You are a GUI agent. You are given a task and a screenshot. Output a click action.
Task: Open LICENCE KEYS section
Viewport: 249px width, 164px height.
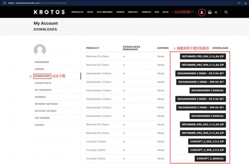point(43,83)
